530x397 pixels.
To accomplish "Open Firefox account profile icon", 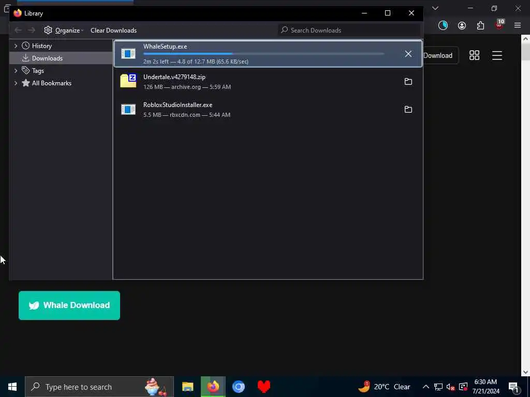I will pos(462,26).
